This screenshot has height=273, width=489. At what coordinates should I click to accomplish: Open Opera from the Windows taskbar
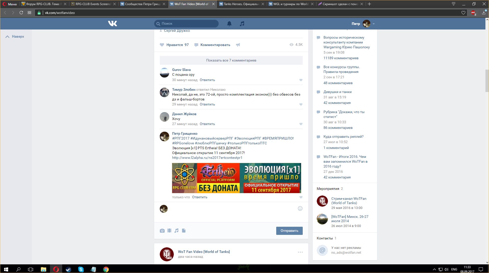tap(56, 269)
